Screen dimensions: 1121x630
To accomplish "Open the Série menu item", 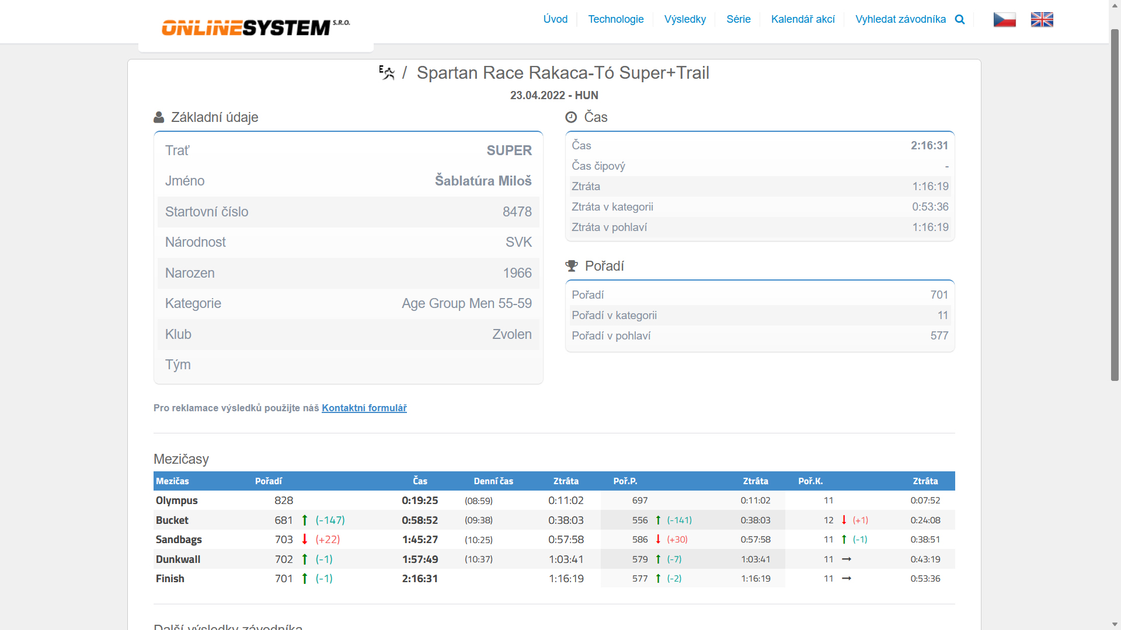I will (739, 19).
